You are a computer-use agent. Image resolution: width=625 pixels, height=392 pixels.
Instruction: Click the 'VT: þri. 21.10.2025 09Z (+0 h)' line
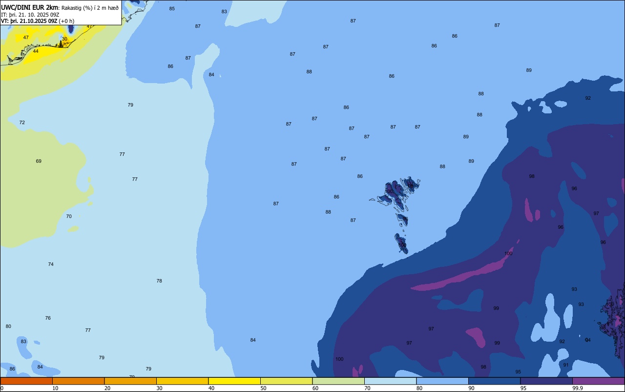point(38,21)
